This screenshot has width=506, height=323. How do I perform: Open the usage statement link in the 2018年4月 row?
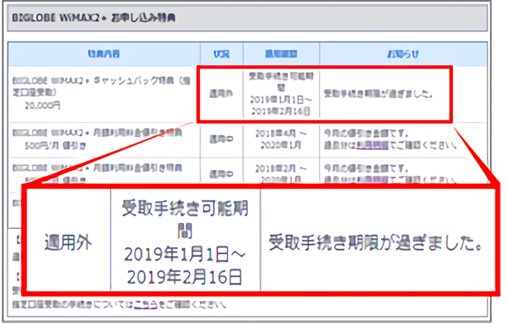[x=372, y=146]
